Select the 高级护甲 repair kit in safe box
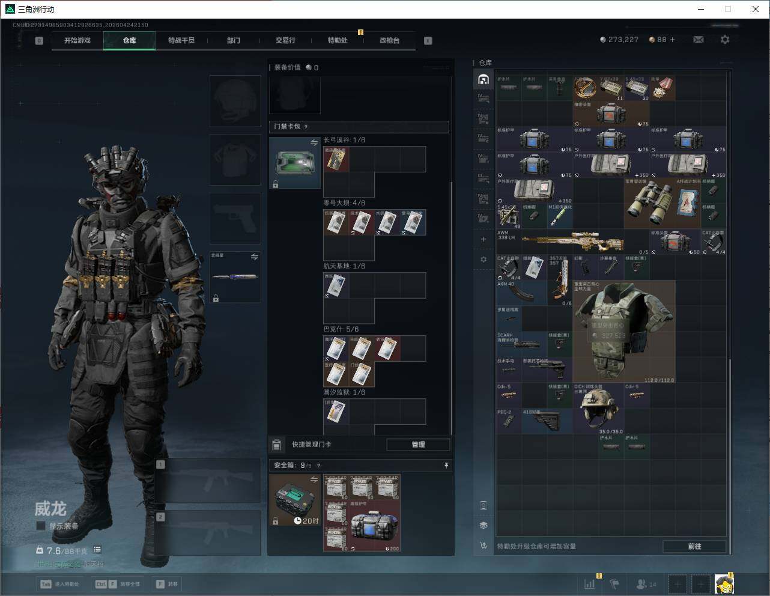Screen dimensions: 770x596 [x=375, y=526]
